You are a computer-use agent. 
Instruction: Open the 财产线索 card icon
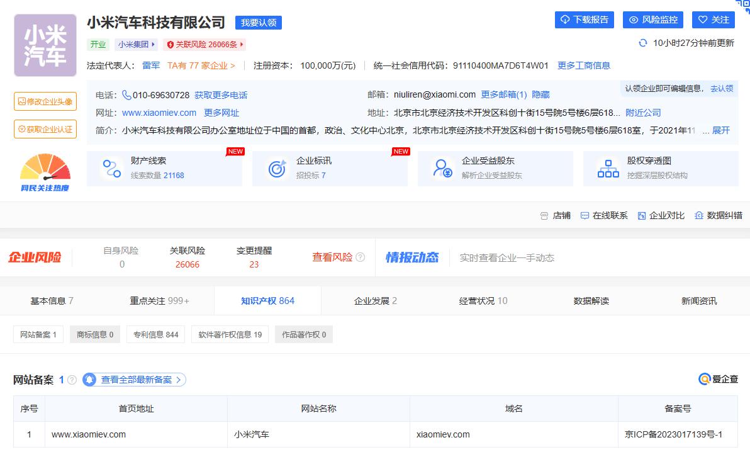pos(112,169)
